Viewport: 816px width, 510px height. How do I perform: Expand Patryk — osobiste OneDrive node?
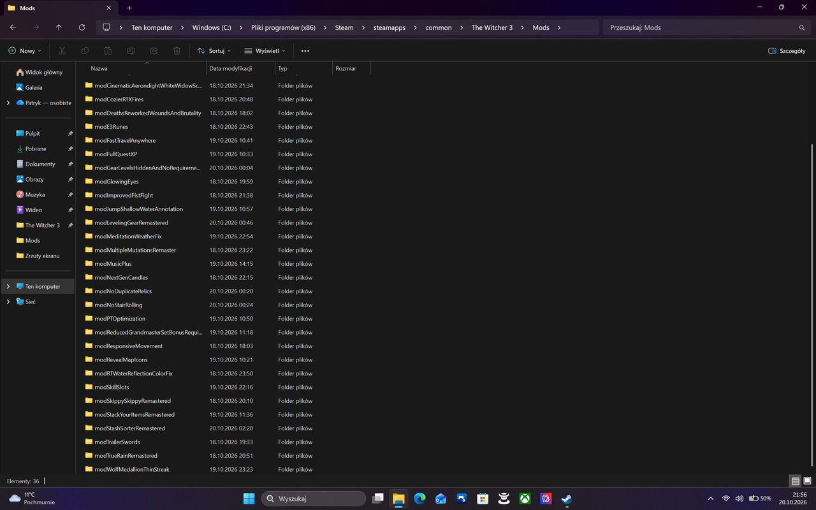pyautogui.click(x=8, y=103)
